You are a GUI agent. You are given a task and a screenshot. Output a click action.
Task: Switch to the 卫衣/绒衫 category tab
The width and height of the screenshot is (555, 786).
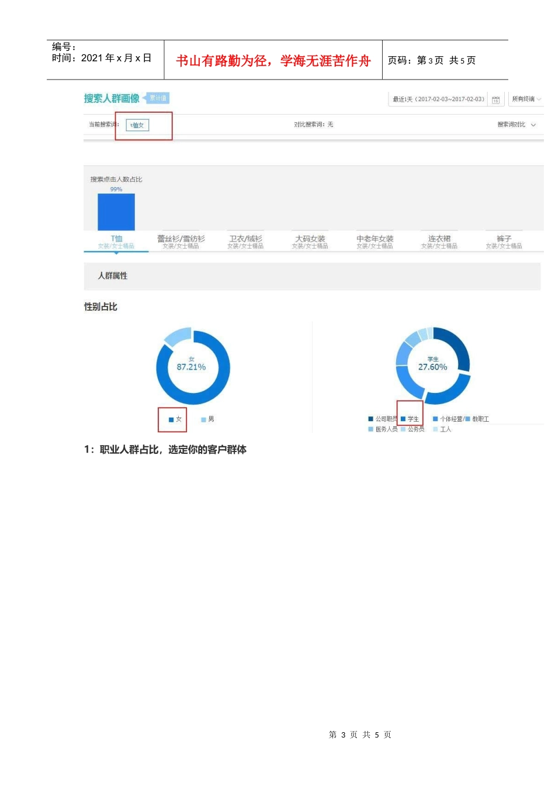(x=245, y=242)
